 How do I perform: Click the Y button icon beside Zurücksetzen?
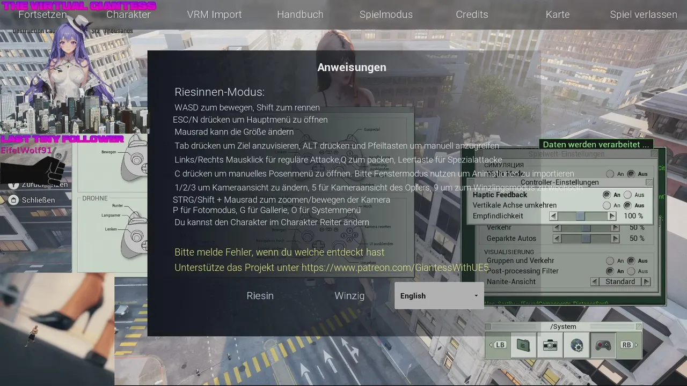coord(13,184)
